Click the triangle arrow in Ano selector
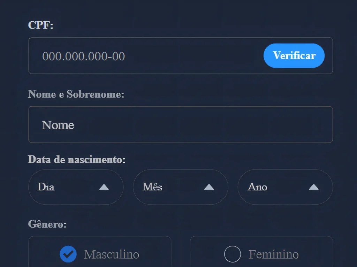357x267 pixels. tap(314, 187)
